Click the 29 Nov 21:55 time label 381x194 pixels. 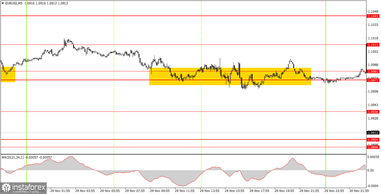click(309, 191)
